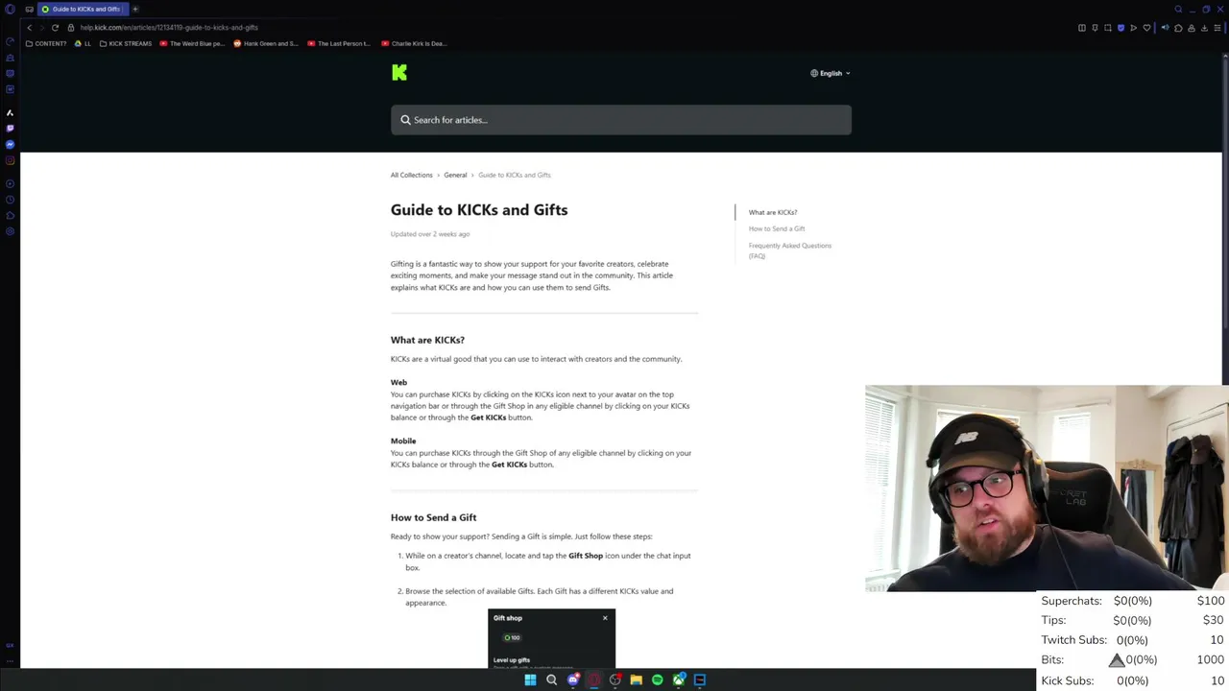Click the tab islands workspace icon

pos(30,9)
